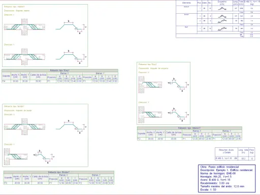260x195 pixels.
Task: Click the 'Acero: B 400 S' title block line
Action: click(215, 180)
